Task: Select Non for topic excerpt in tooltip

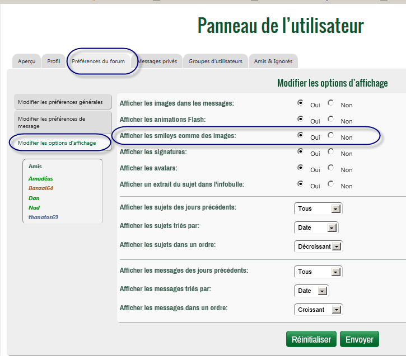Action: (331, 184)
